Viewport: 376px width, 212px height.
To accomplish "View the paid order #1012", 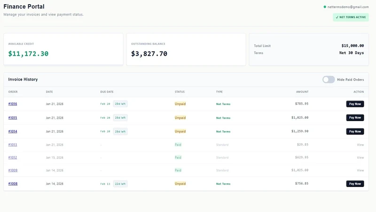I will click(360, 157).
